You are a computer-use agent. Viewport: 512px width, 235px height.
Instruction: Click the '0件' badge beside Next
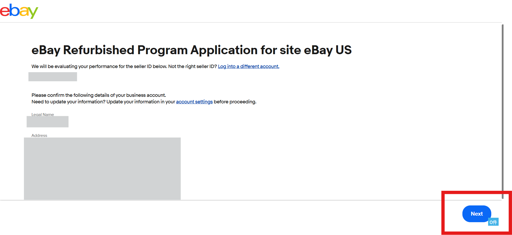[x=493, y=222]
